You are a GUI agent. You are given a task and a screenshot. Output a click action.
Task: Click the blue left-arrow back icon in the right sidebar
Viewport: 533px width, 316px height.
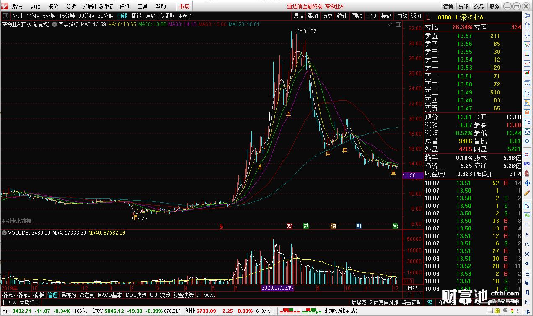527,16
